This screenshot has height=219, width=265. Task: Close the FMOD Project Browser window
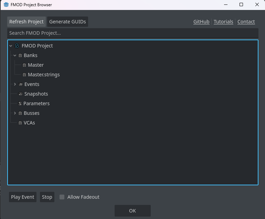click(x=257, y=4)
